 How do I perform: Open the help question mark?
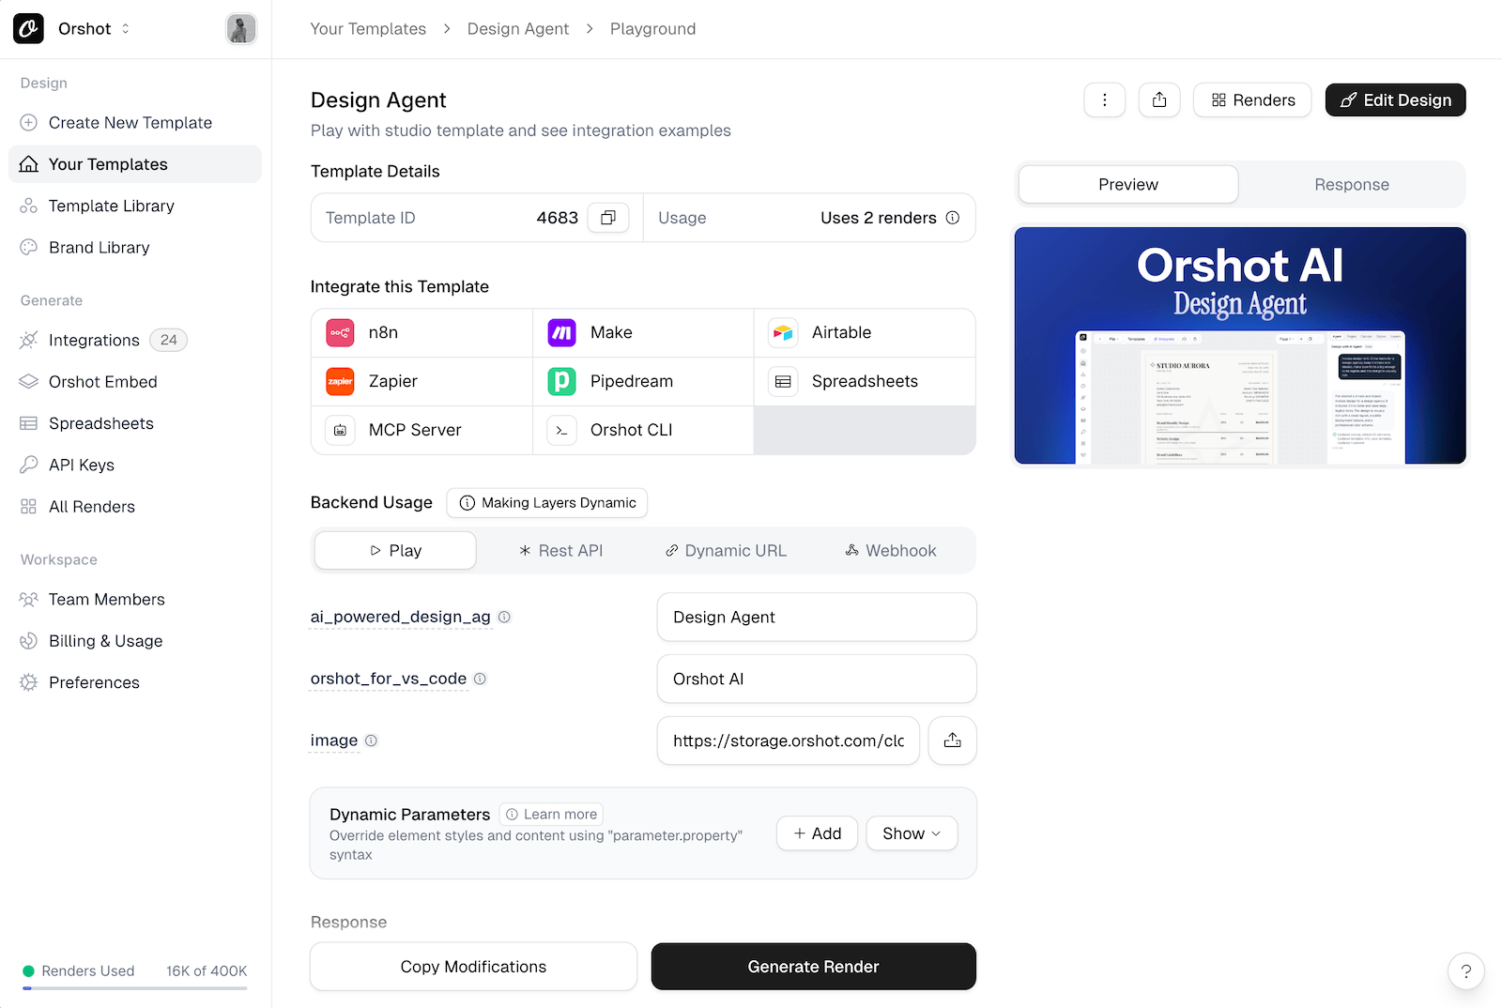(1465, 971)
